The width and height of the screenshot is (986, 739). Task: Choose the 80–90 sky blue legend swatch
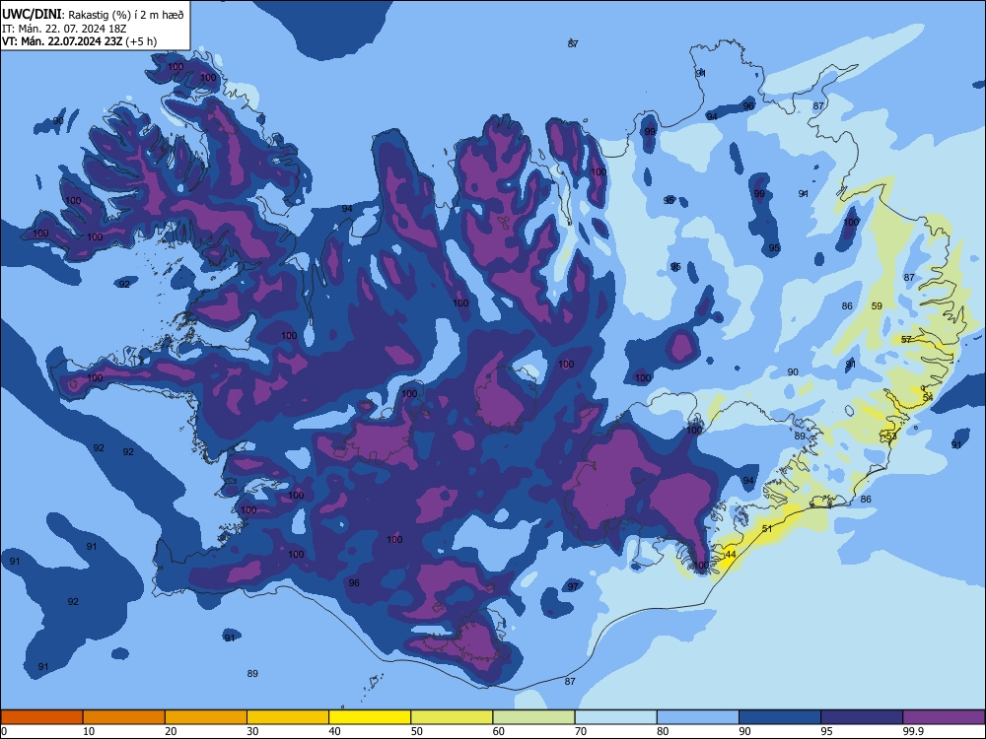pos(698,717)
